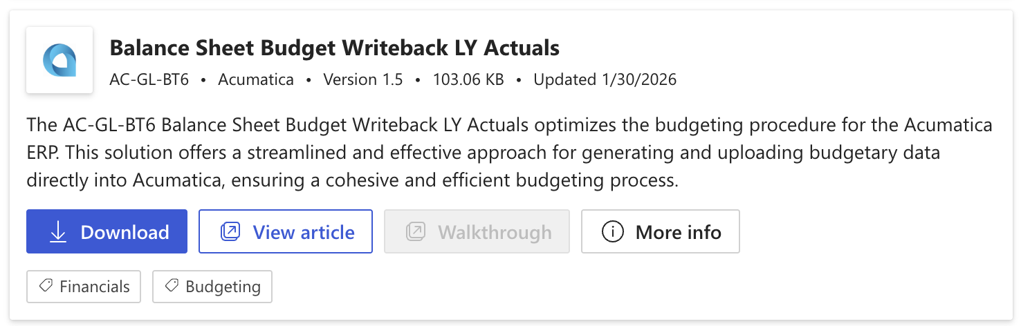The image size is (1021, 326).
Task: Open the View article button
Action: pos(285,232)
